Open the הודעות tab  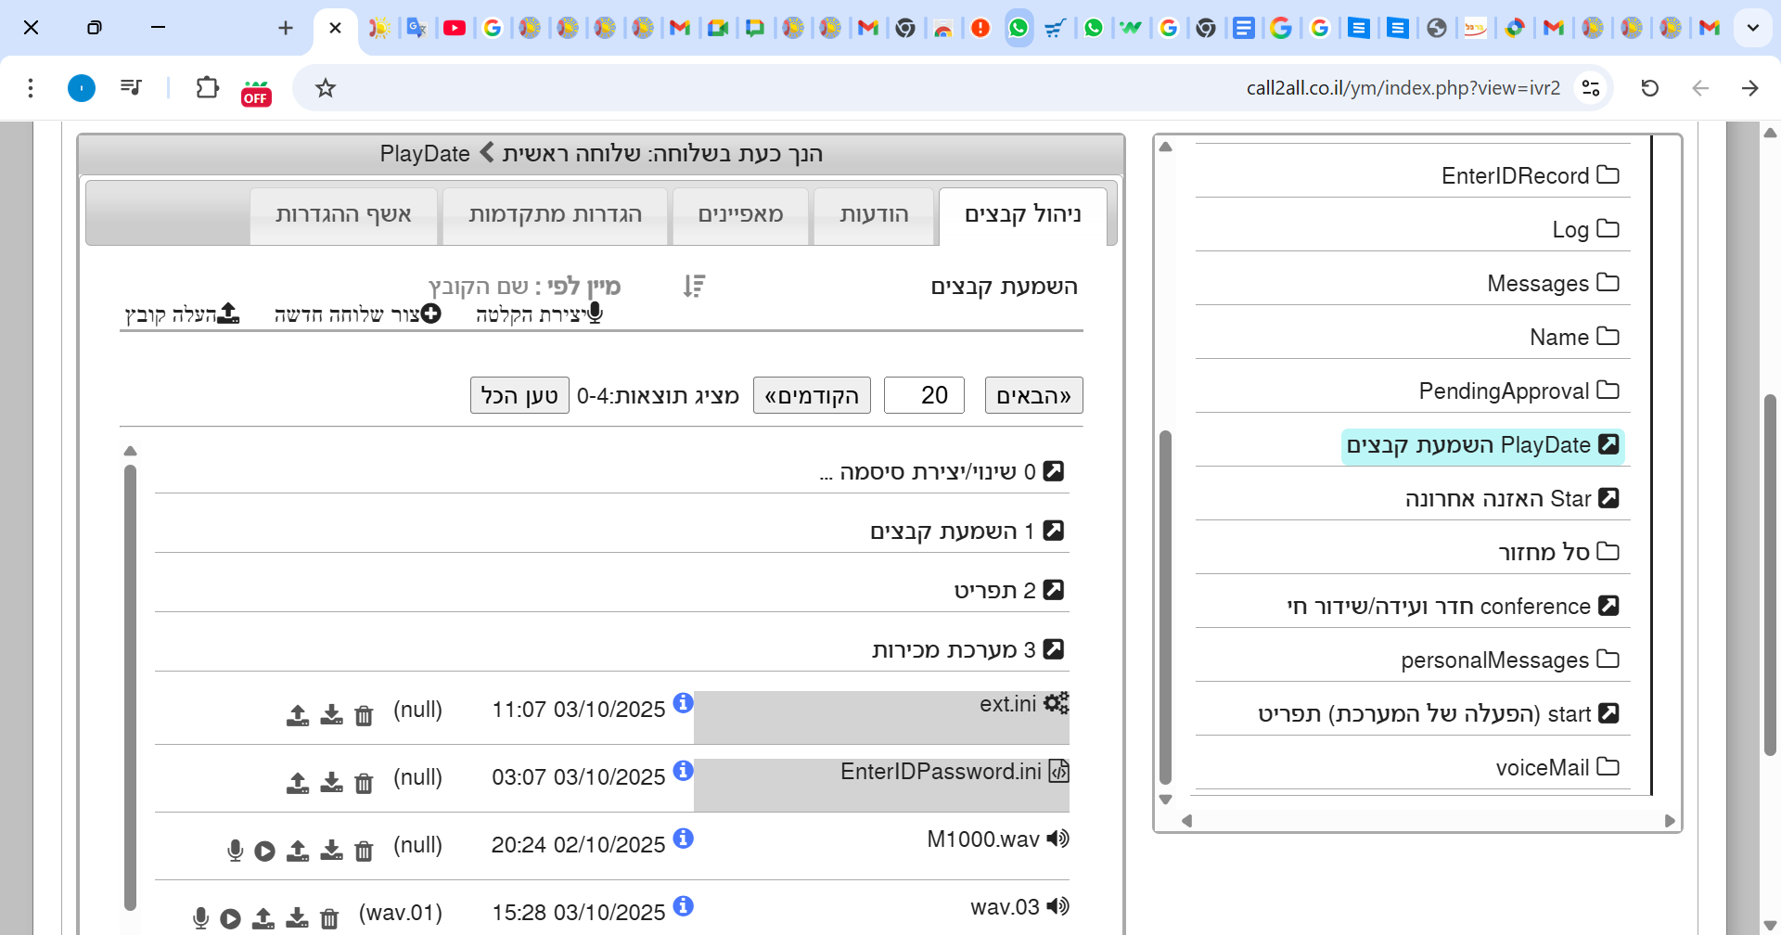coord(873,215)
